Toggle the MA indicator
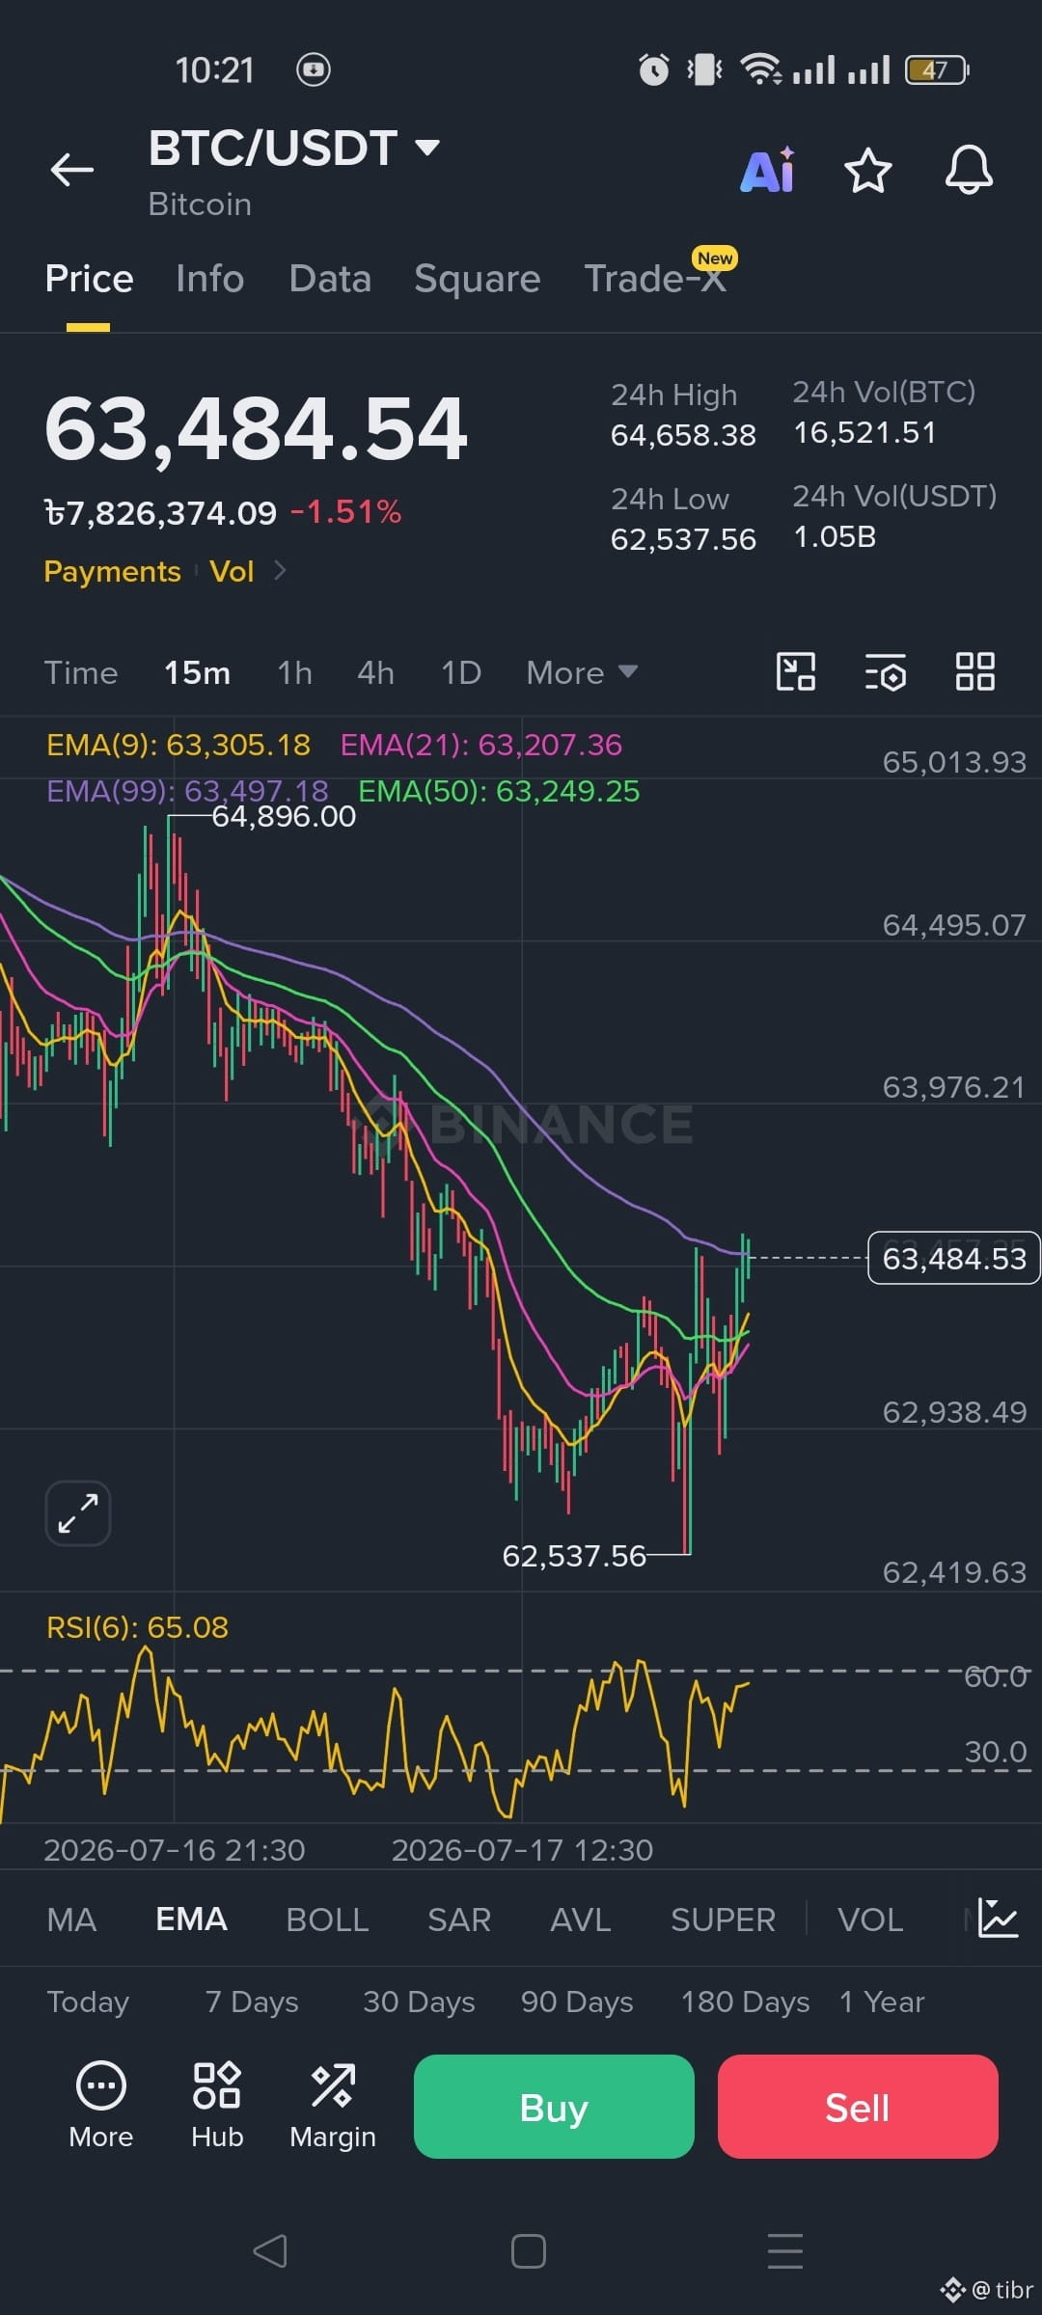Viewport: 1042px width, 2315px height. (x=71, y=1920)
